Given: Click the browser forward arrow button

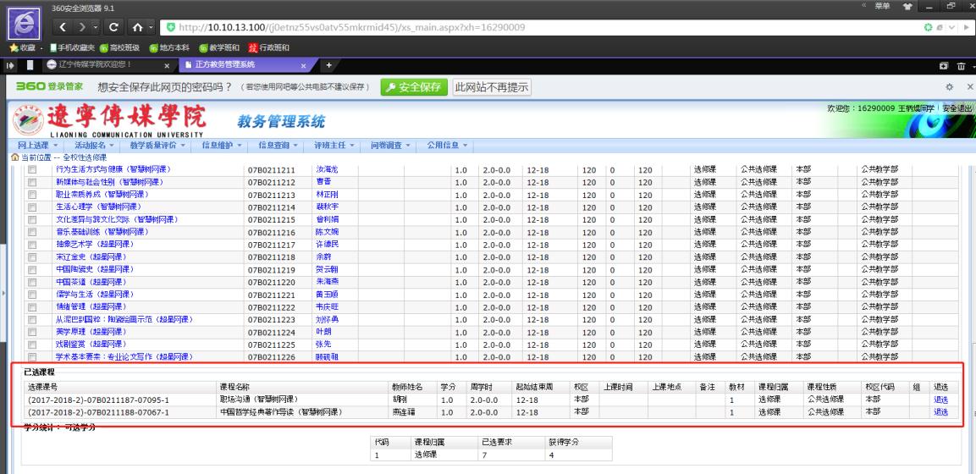Looking at the screenshot, I should (81, 27).
